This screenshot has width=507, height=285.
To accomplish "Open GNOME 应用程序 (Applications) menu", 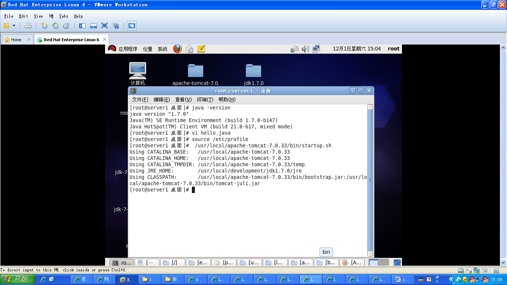I will (x=128, y=49).
